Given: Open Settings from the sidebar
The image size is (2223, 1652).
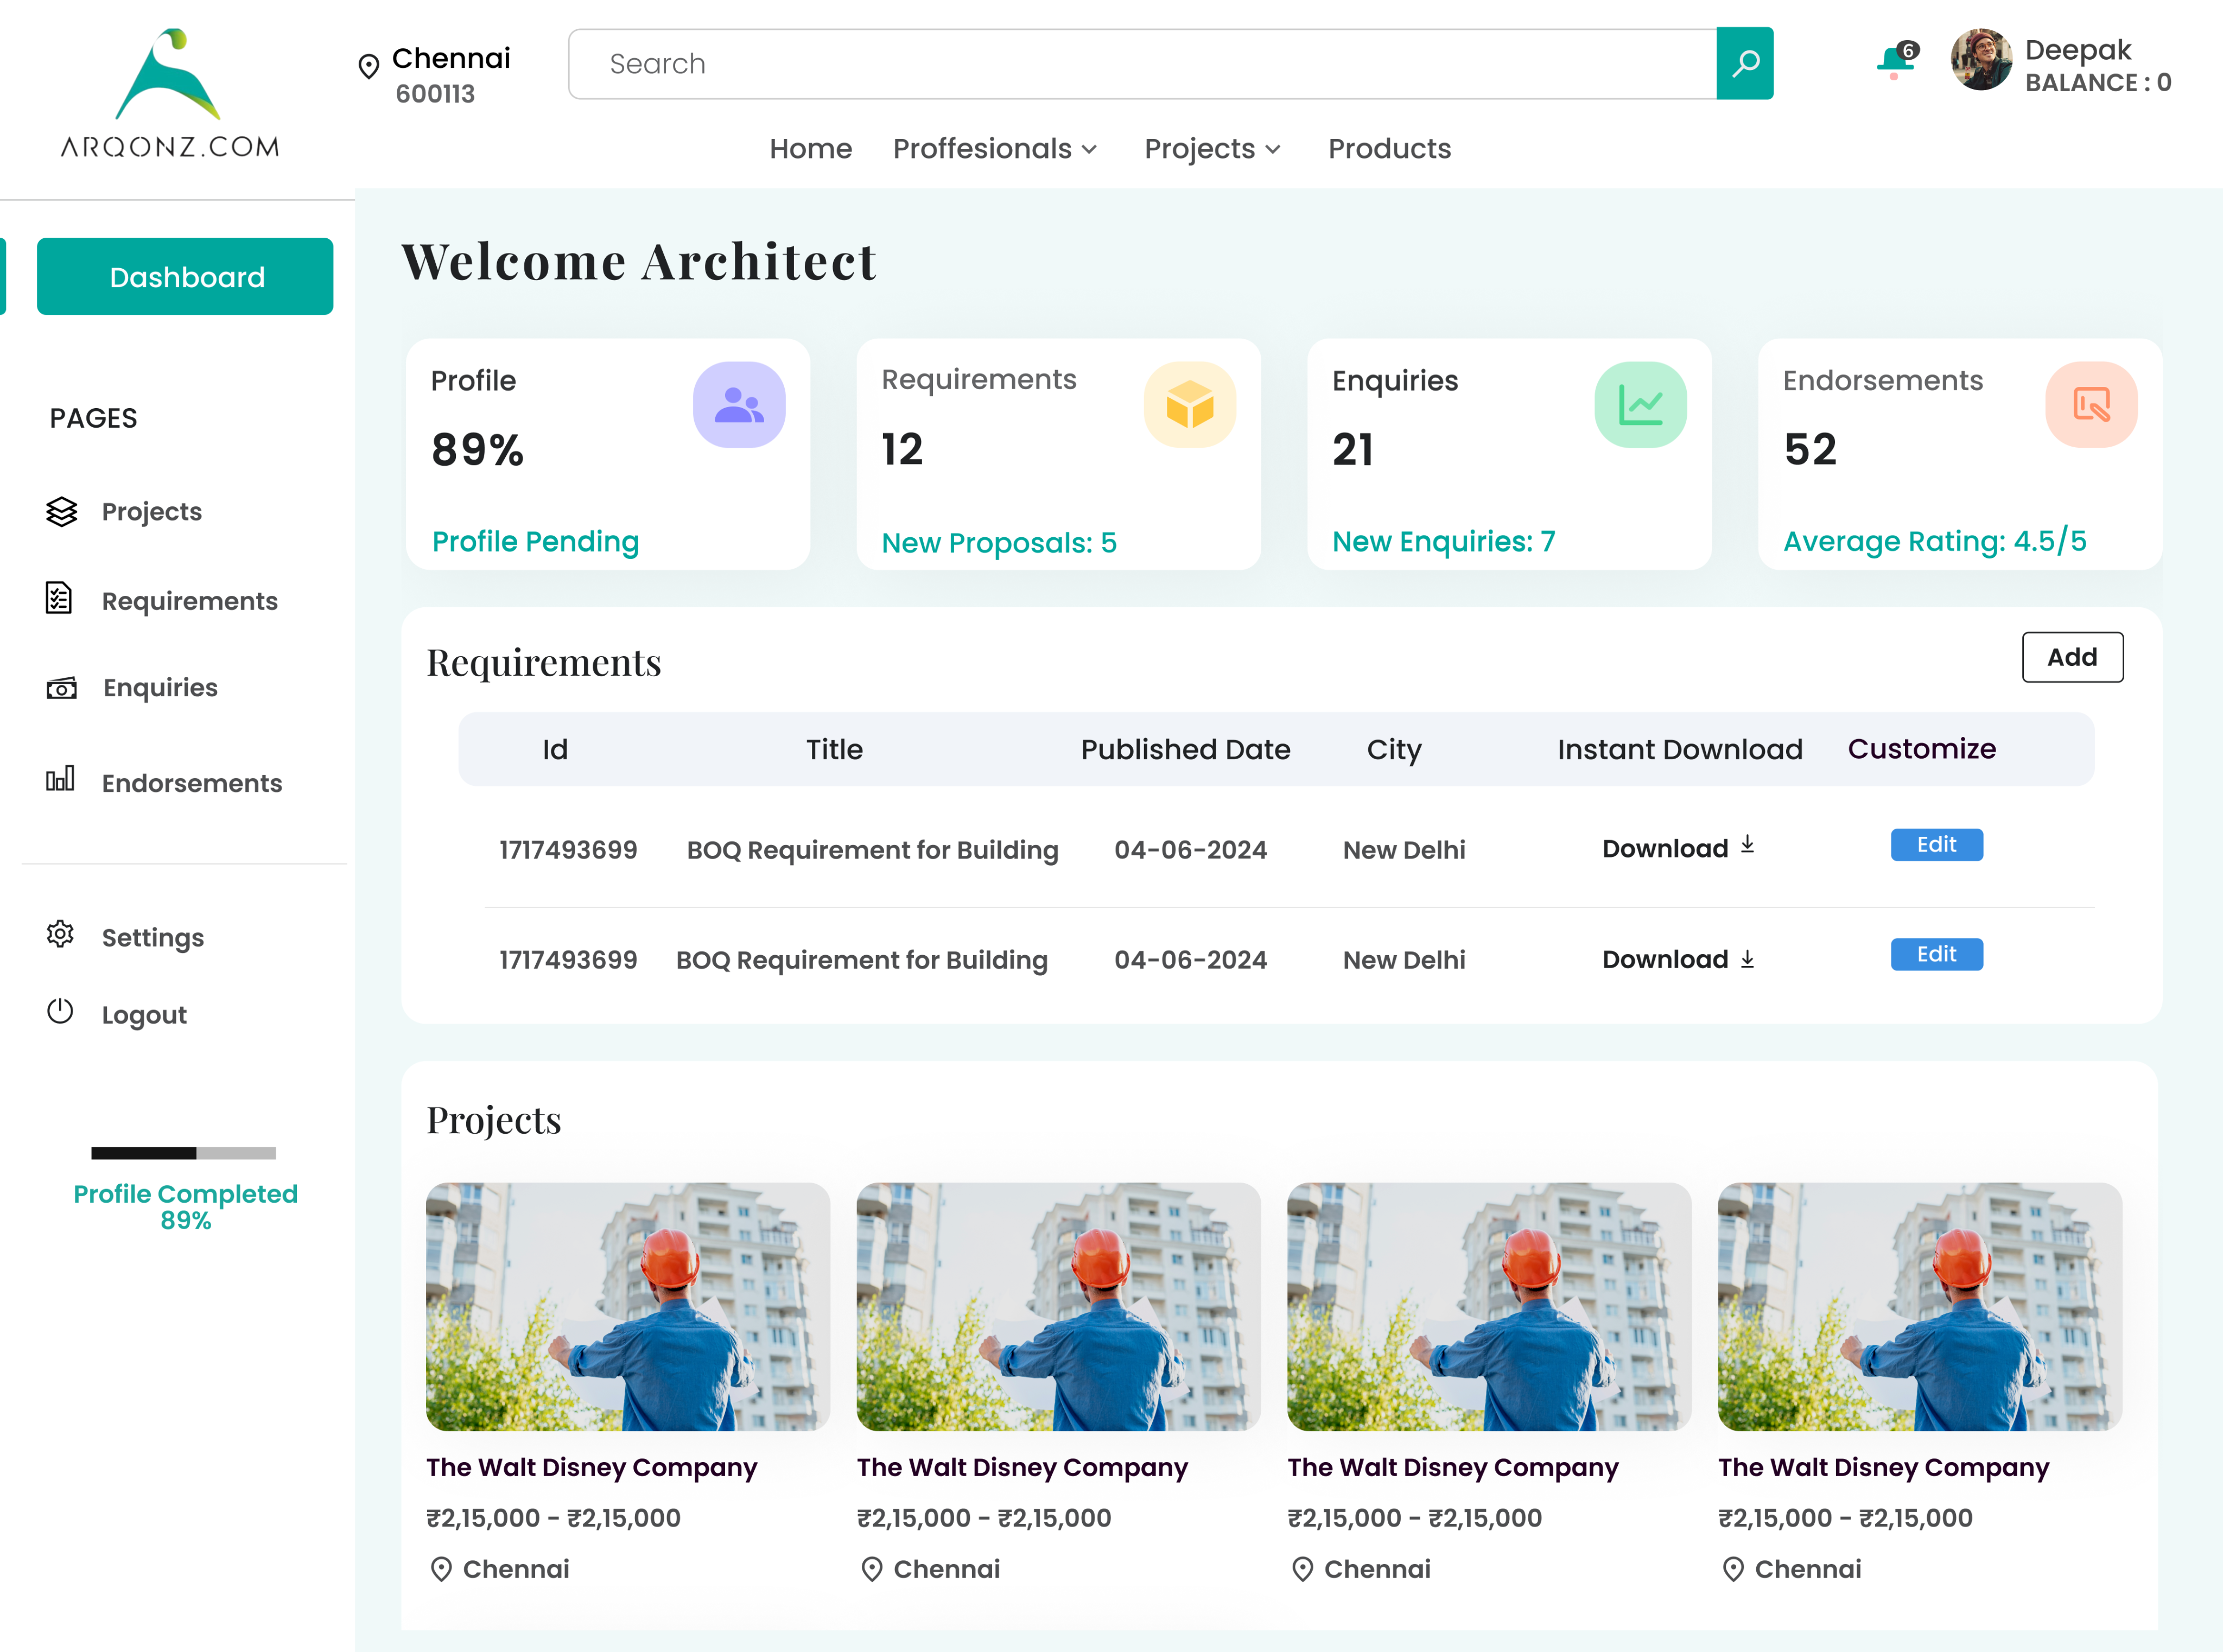Looking at the screenshot, I should (153, 938).
